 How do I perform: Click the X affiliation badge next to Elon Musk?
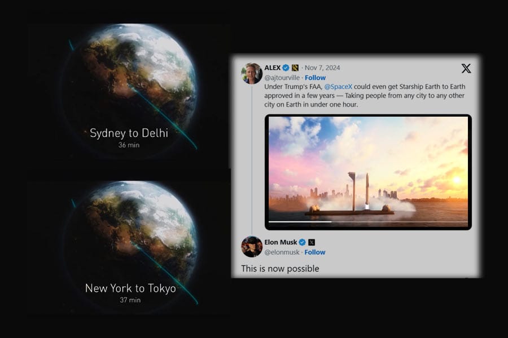coord(311,242)
